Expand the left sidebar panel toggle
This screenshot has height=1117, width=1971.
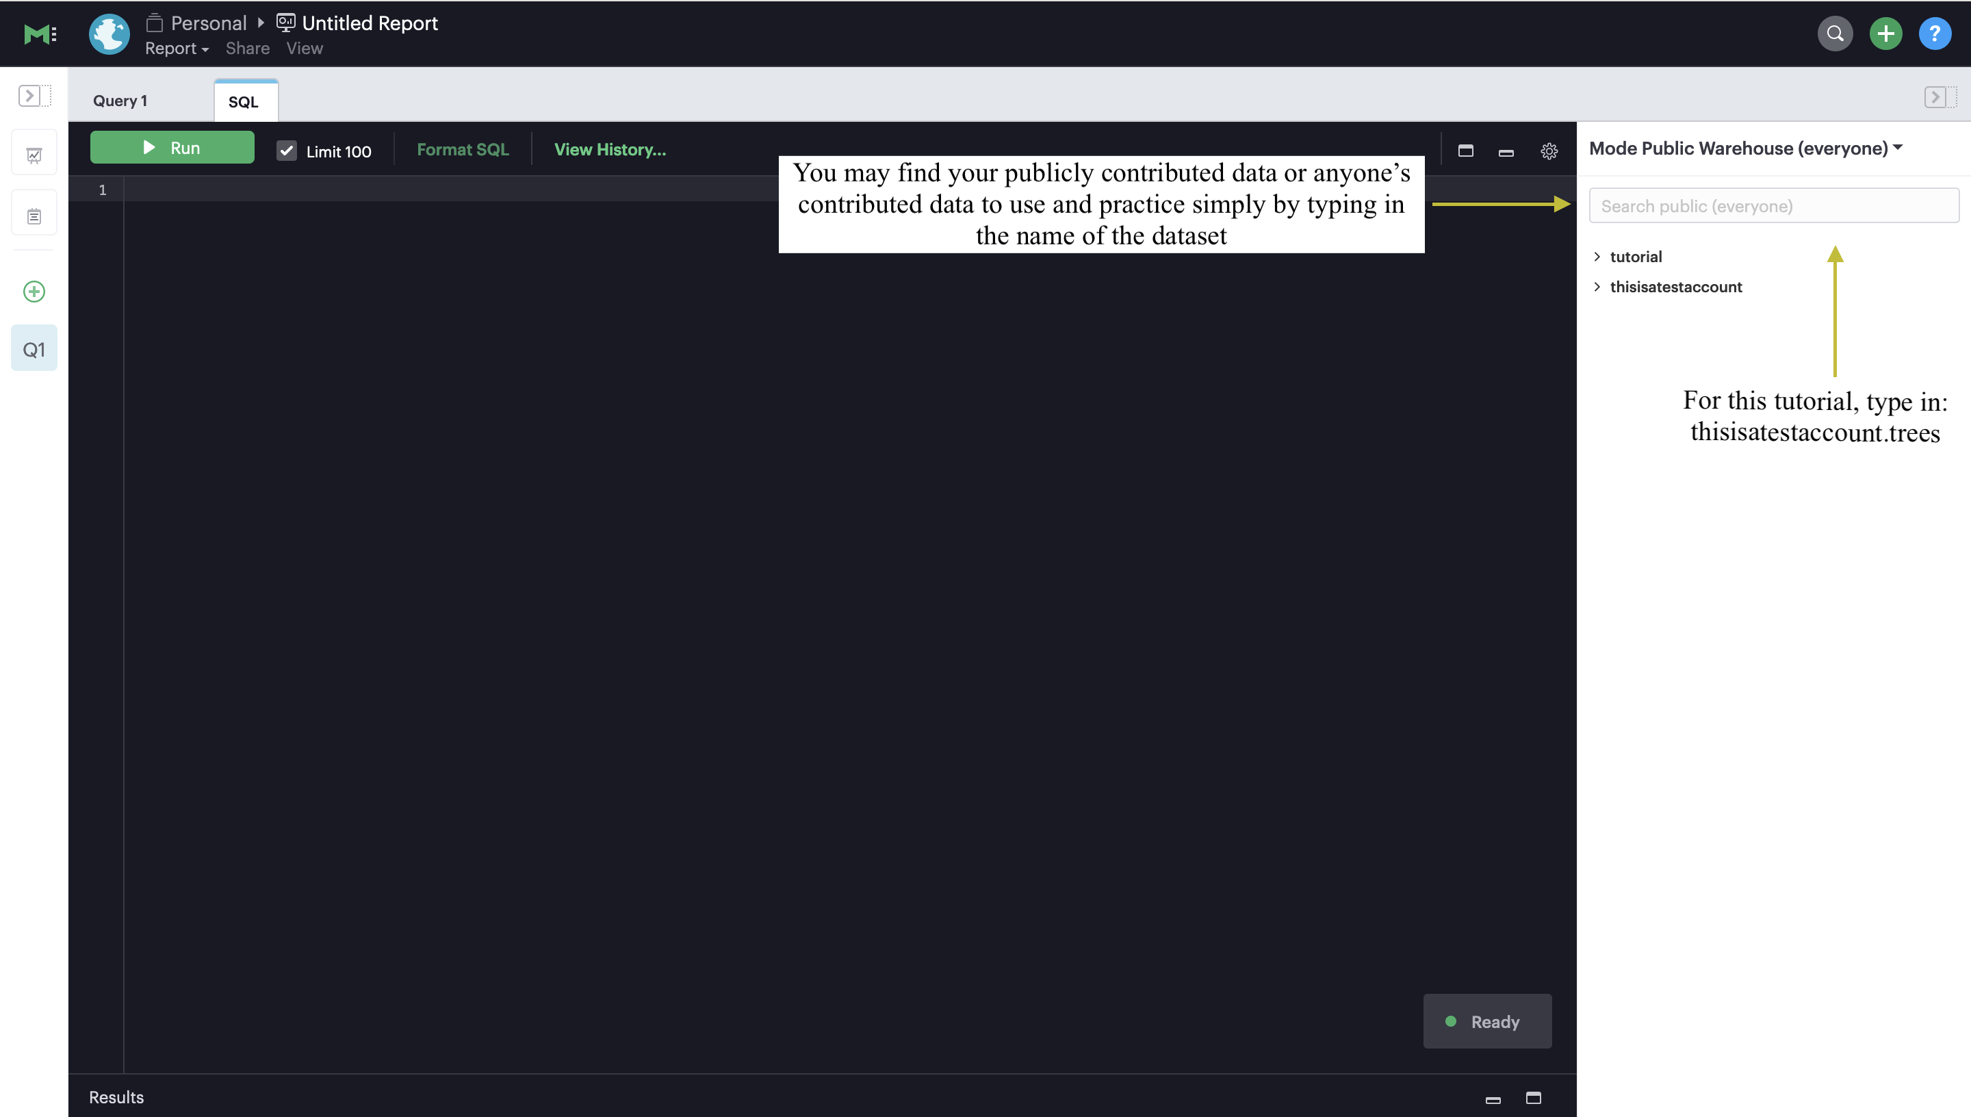point(34,96)
